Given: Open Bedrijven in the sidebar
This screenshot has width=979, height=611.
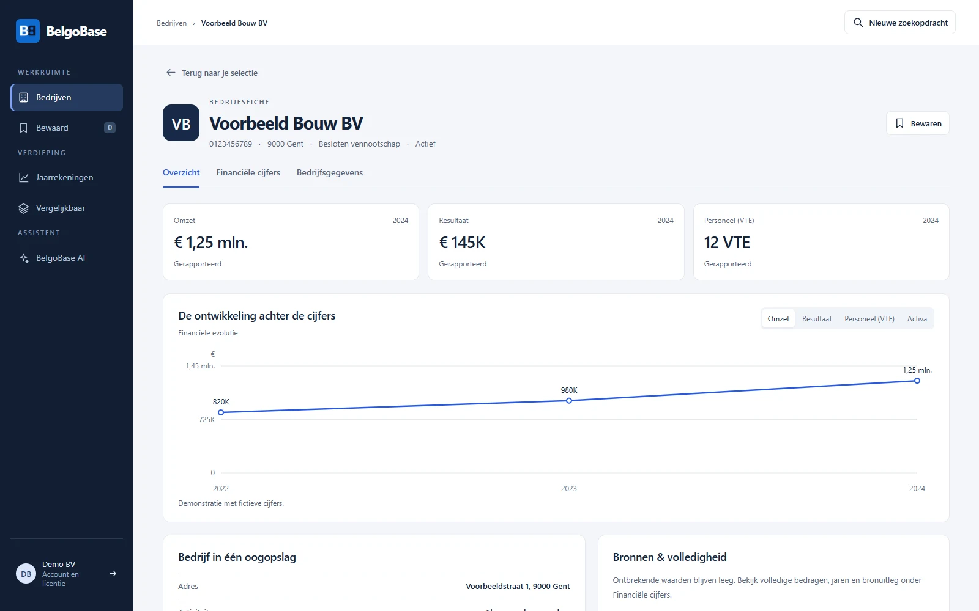Looking at the screenshot, I should [67, 97].
